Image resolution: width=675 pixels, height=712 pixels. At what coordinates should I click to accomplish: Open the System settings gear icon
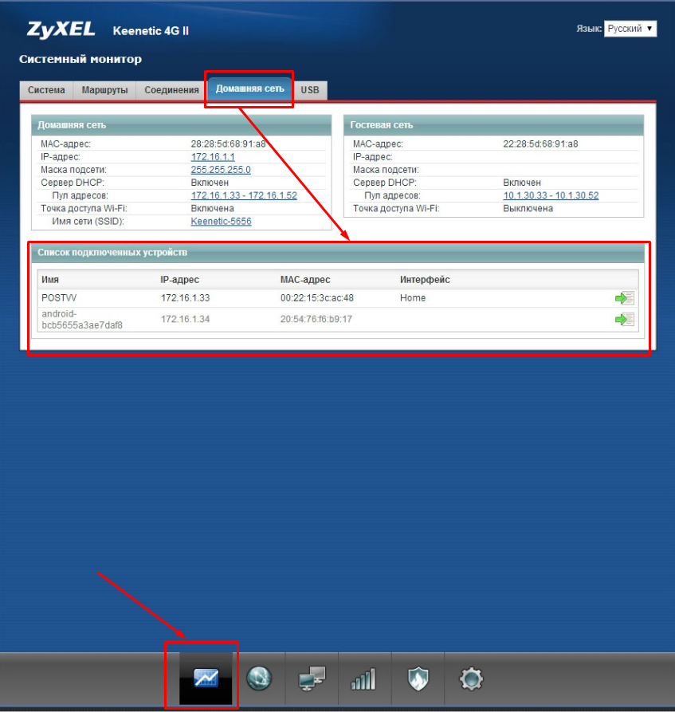point(471,679)
